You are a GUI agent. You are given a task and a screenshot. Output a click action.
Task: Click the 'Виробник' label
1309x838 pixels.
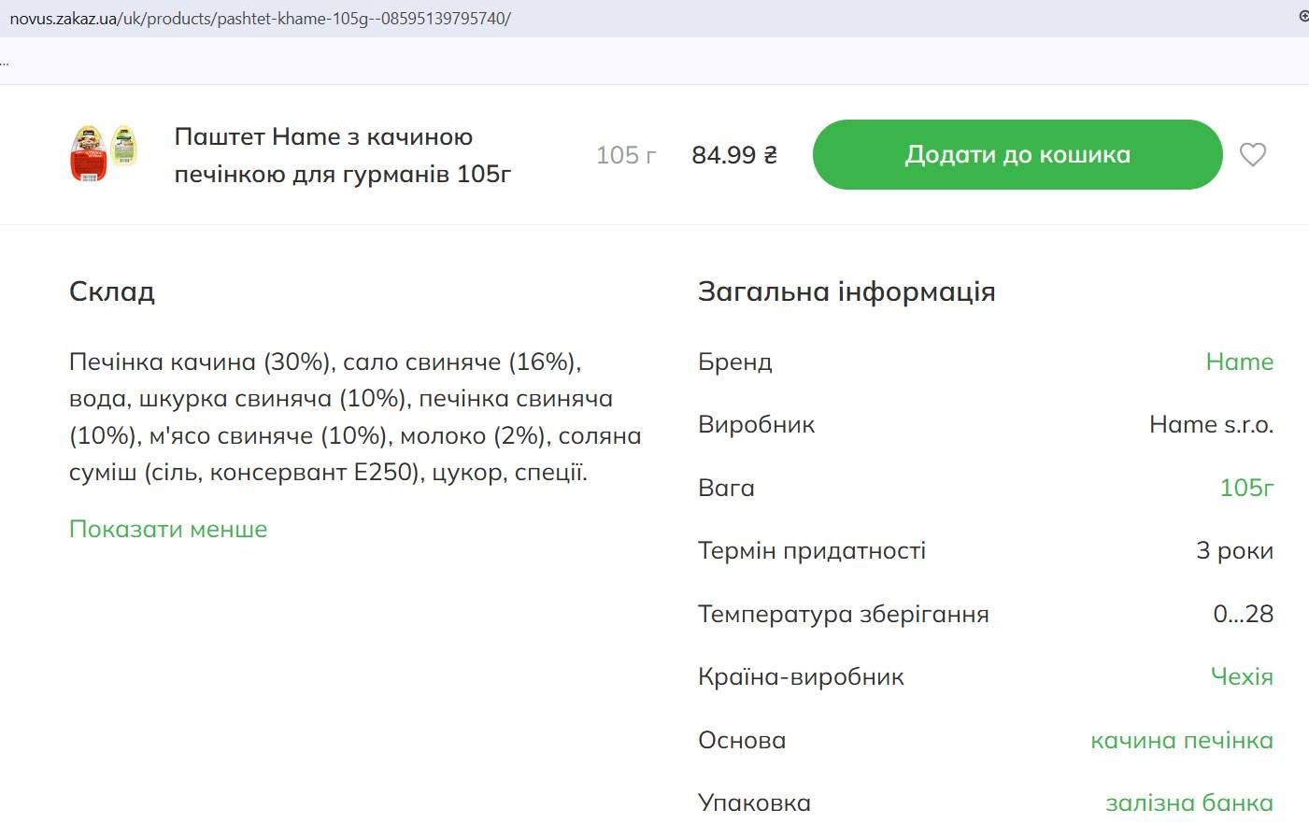click(x=756, y=424)
